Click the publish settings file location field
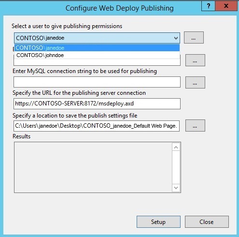Image resolution: width=239 pixels, height=237 pixels. [97, 126]
